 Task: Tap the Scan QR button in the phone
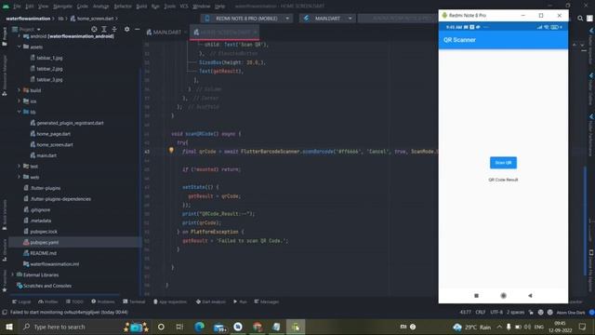tap(503, 163)
